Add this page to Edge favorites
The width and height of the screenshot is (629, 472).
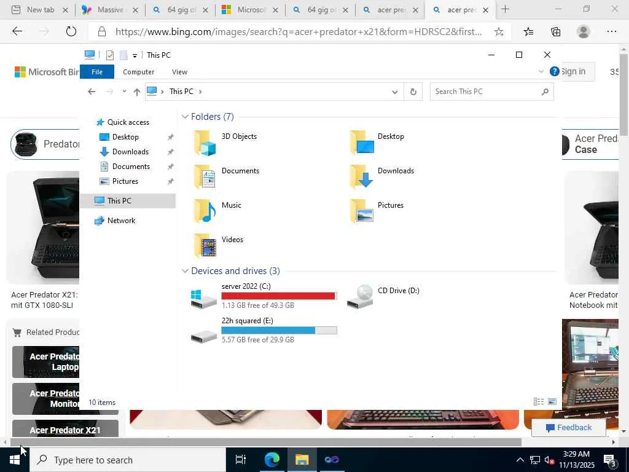(499, 32)
